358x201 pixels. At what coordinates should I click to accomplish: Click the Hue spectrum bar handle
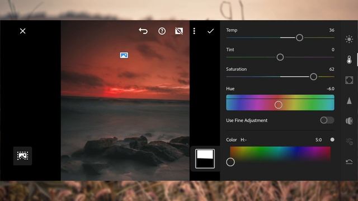279,105
